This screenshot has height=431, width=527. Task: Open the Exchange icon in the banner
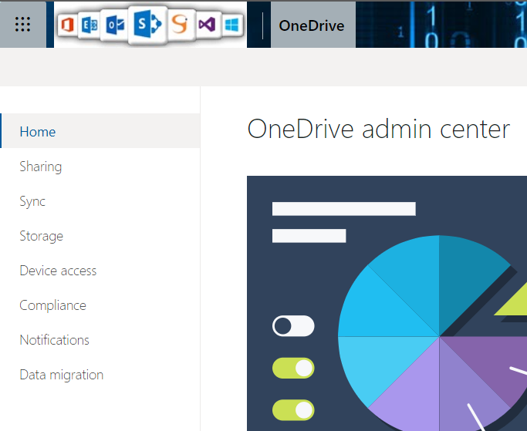pos(90,25)
